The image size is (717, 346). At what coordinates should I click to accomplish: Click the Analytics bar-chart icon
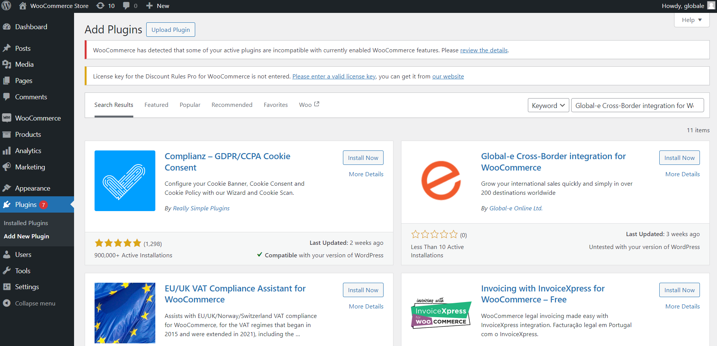coord(6,151)
